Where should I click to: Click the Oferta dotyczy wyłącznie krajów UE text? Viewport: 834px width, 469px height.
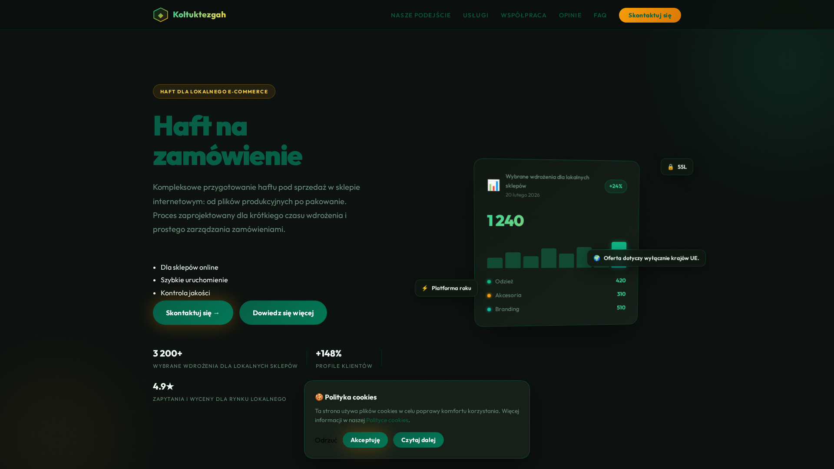point(651,258)
